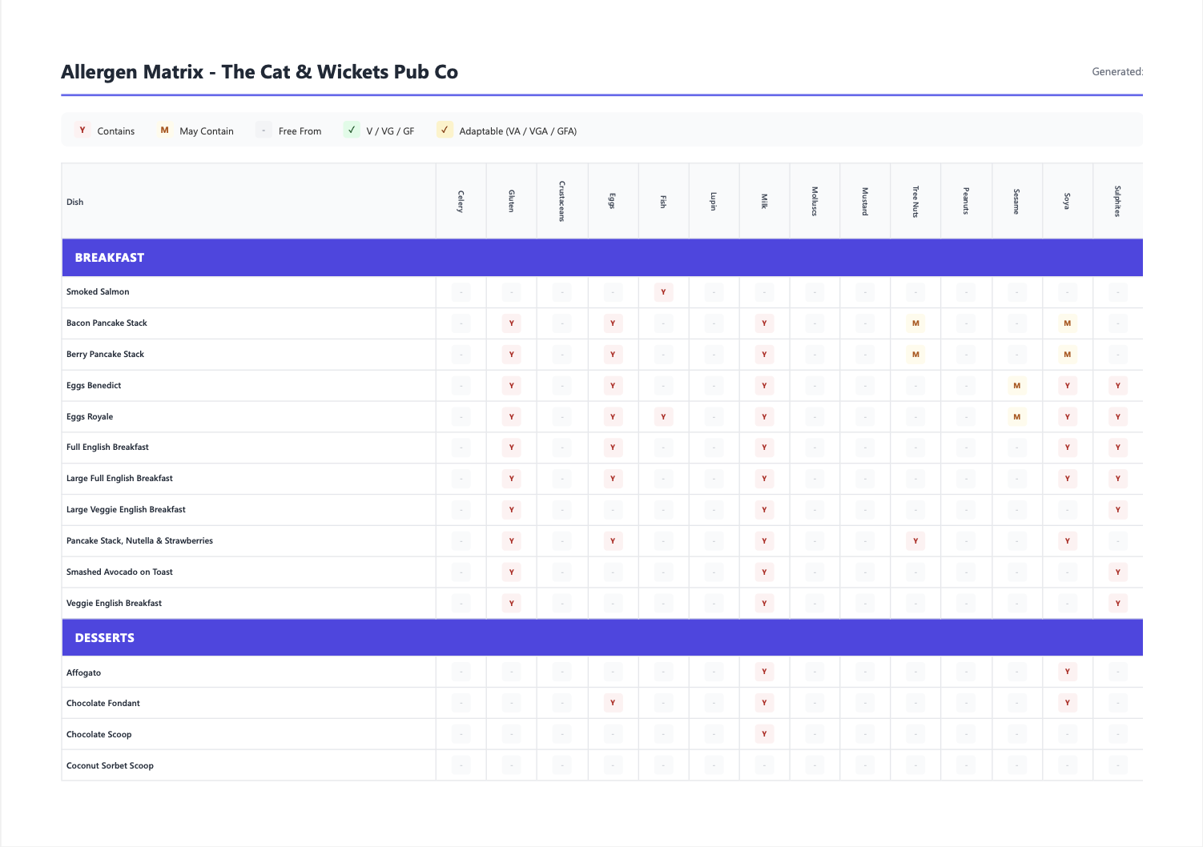The width and height of the screenshot is (1203, 847).
Task: Click the Gluten column header
Action: [x=511, y=202]
